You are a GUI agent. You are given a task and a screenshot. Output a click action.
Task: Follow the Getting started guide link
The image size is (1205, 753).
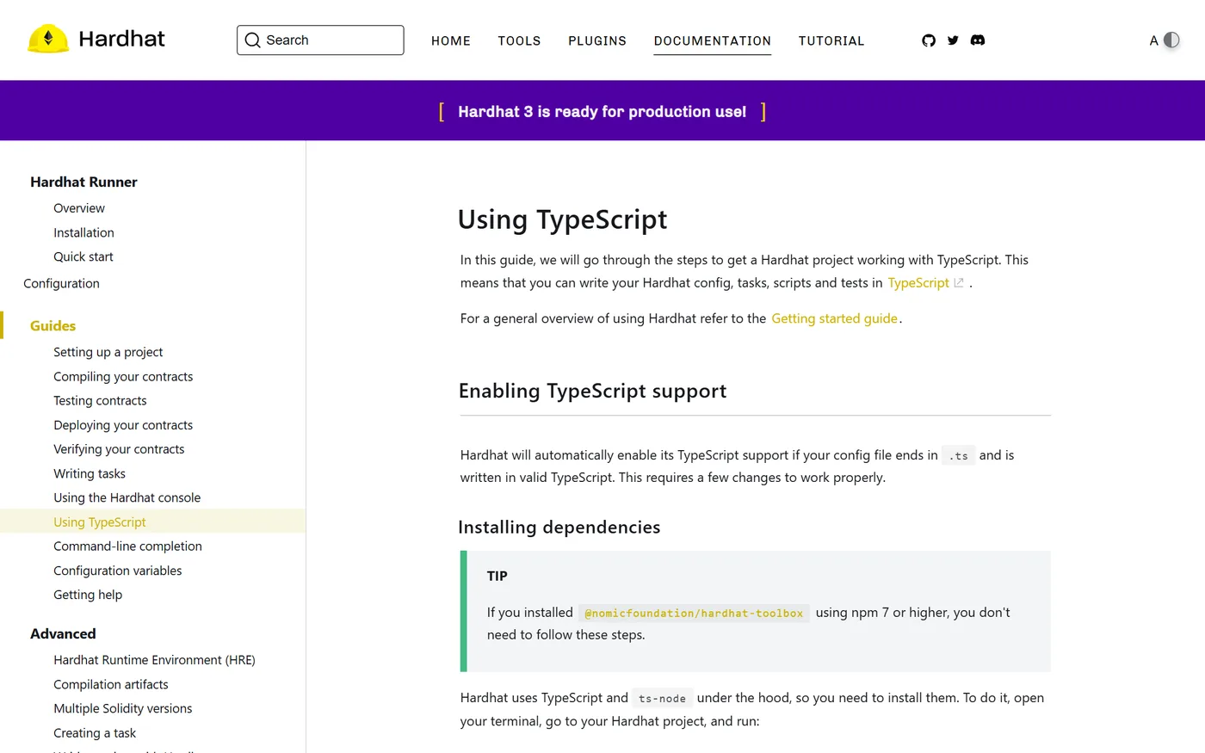tap(834, 318)
